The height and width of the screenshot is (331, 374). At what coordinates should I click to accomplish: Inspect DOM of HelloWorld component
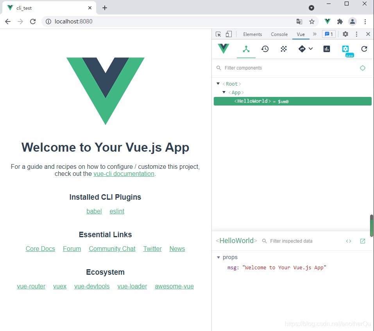349,241
